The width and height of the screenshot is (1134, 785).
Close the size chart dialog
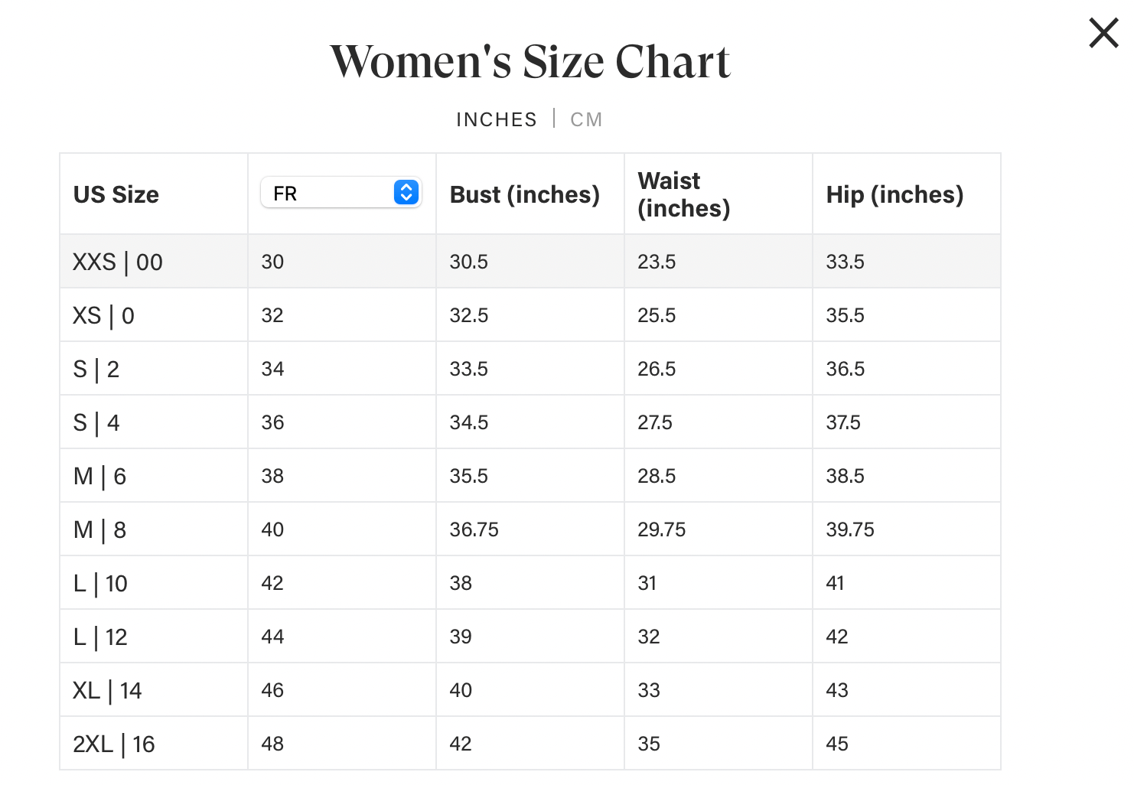(1103, 34)
